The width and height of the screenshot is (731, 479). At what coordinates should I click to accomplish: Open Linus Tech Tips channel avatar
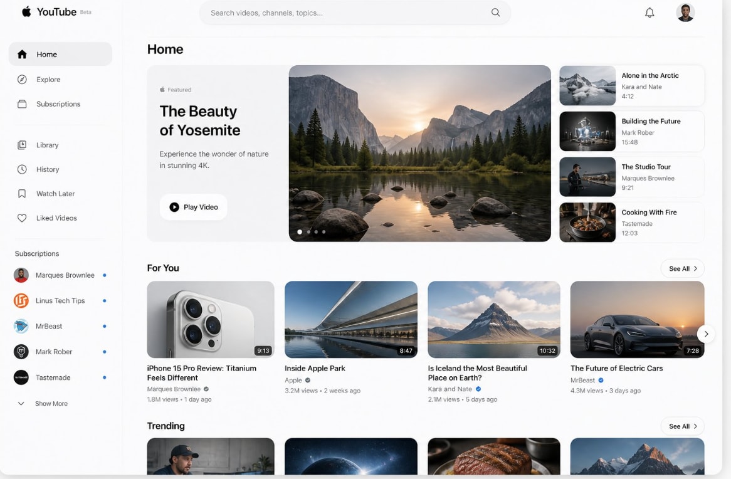tap(21, 301)
